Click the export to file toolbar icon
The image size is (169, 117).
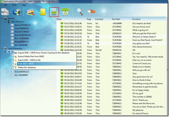tap(42, 12)
